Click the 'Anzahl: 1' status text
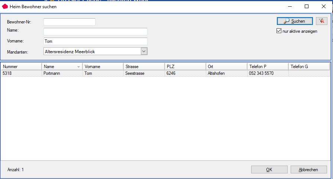Screen dimensions: 333x179 click(x=16, y=170)
